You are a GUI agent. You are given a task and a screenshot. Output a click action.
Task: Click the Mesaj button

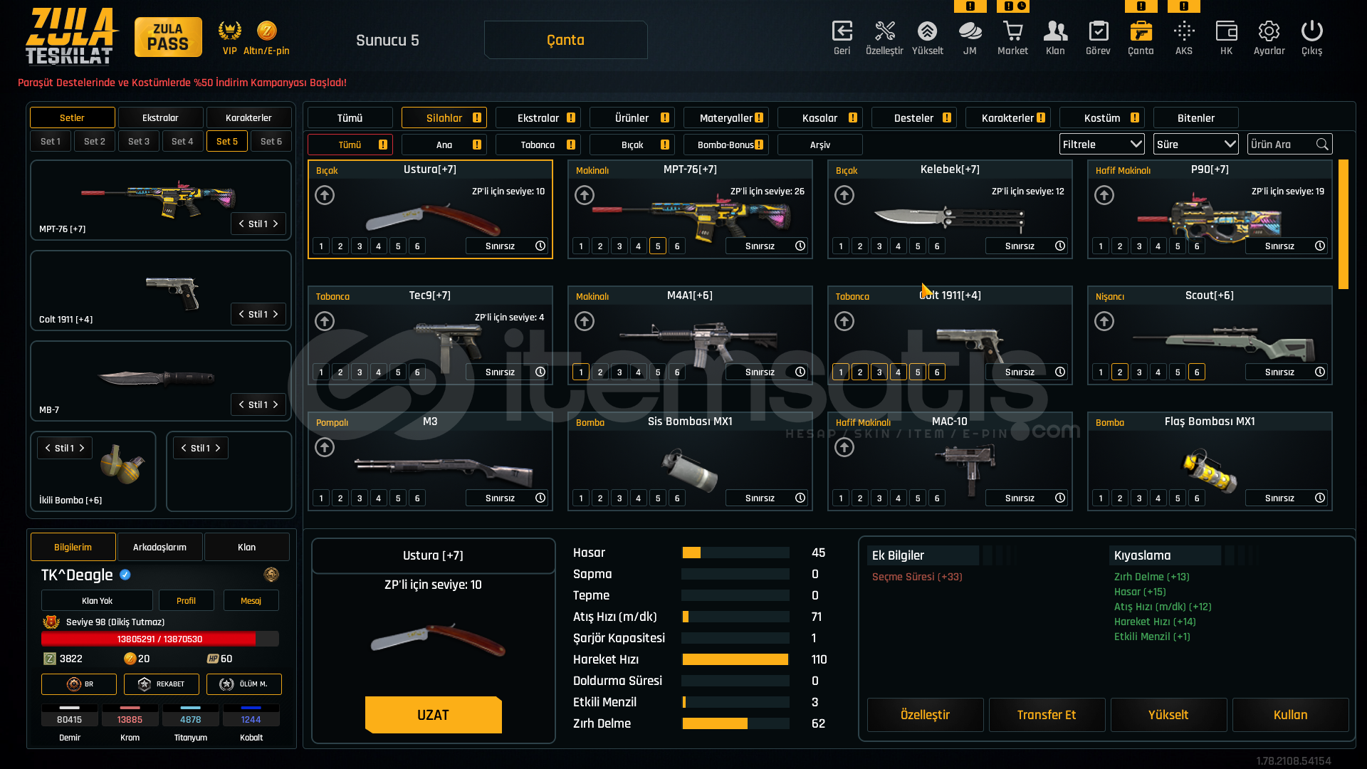(x=251, y=600)
